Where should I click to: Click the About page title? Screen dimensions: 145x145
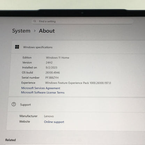point(47,31)
